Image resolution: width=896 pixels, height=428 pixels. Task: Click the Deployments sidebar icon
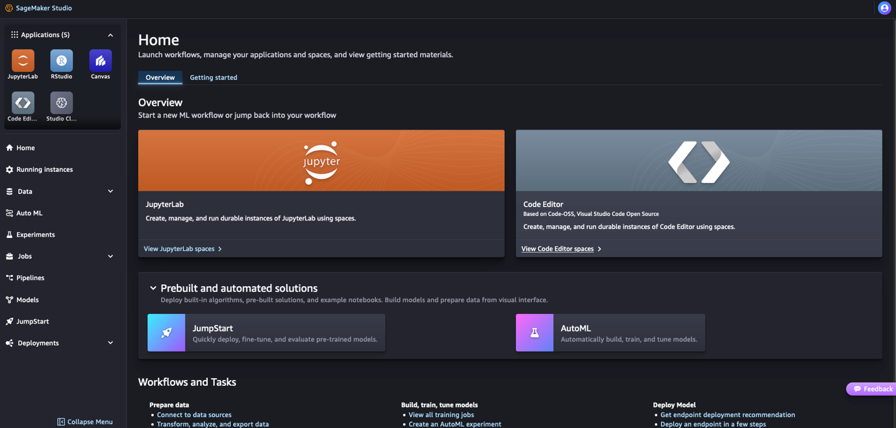tap(10, 343)
